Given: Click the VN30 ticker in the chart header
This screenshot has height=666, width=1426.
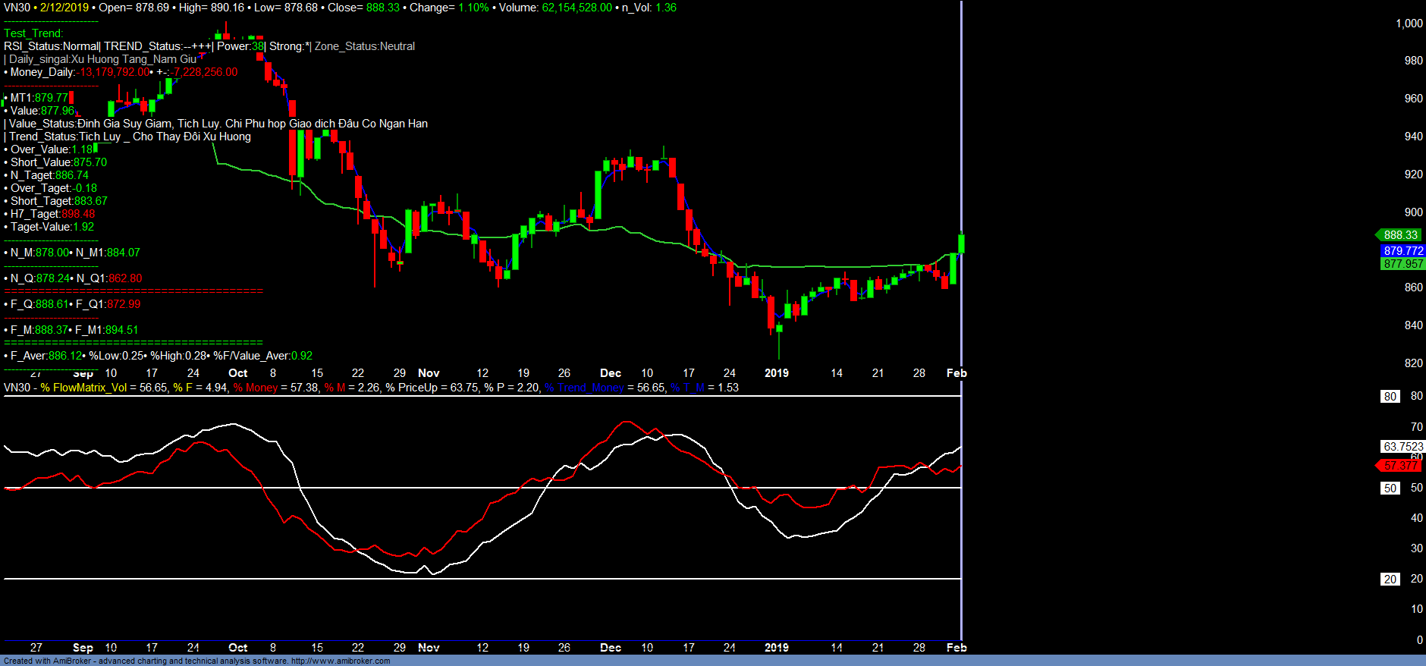Looking at the screenshot, I should pos(17,8).
